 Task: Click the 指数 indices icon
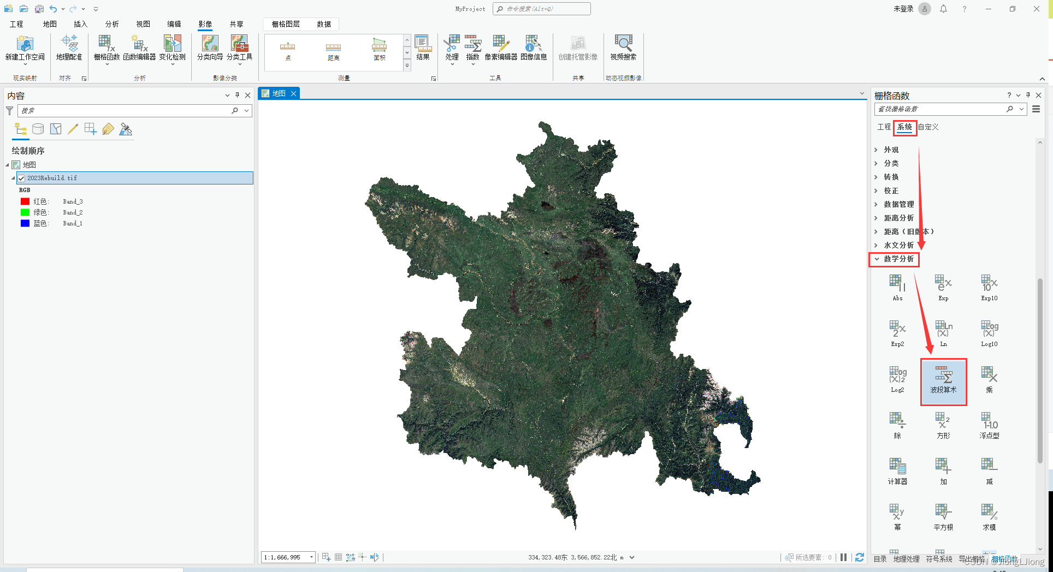pyautogui.click(x=473, y=44)
